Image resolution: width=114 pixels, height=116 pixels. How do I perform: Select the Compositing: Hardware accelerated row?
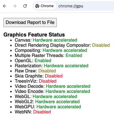click(51, 50)
